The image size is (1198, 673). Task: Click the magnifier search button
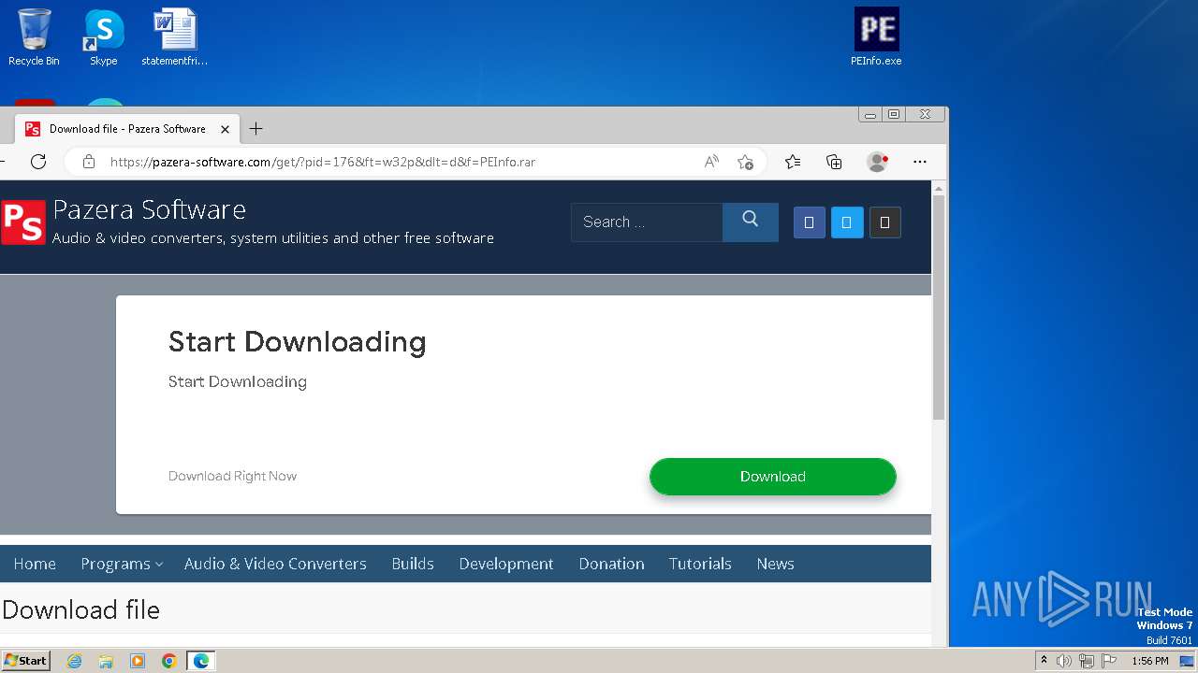click(750, 222)
